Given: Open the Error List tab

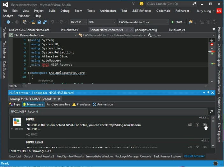Looking at the screenshot, I should tap(15, 156).
